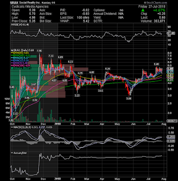
Task: Click the 10M volume axis label
Action: click(7, 99)
